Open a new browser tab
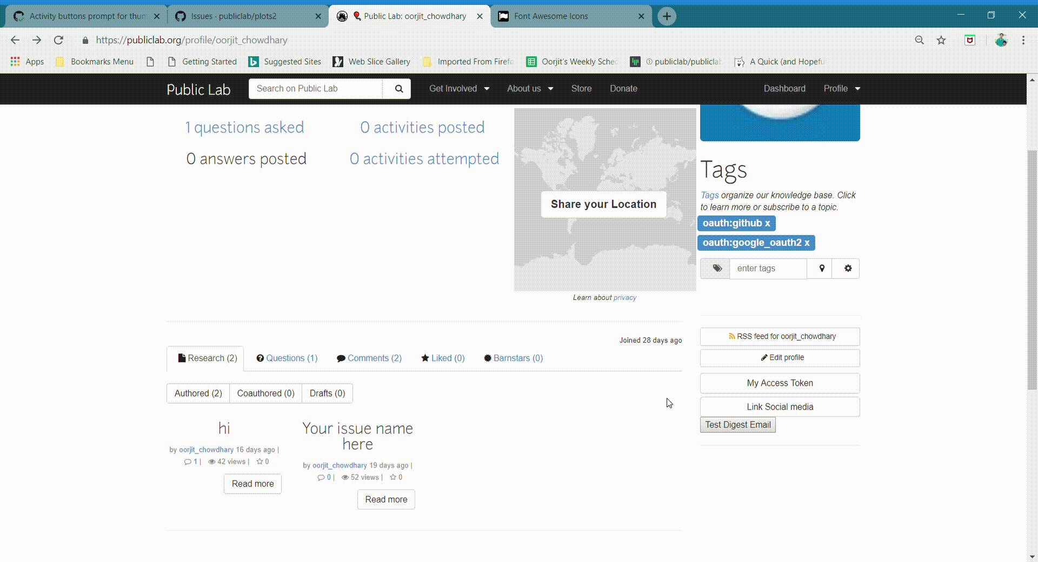Screen dimensions: 1038x562 667,16
